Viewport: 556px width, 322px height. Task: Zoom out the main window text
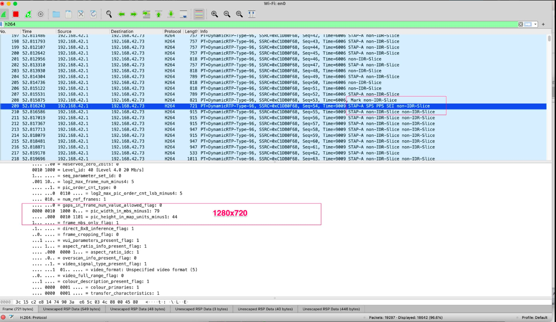[x=227, y=14]
